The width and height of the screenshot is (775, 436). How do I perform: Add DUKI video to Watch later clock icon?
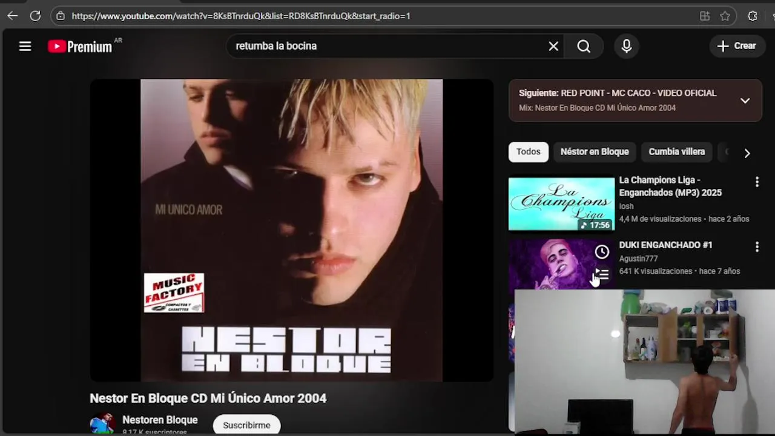pos(602,252)
